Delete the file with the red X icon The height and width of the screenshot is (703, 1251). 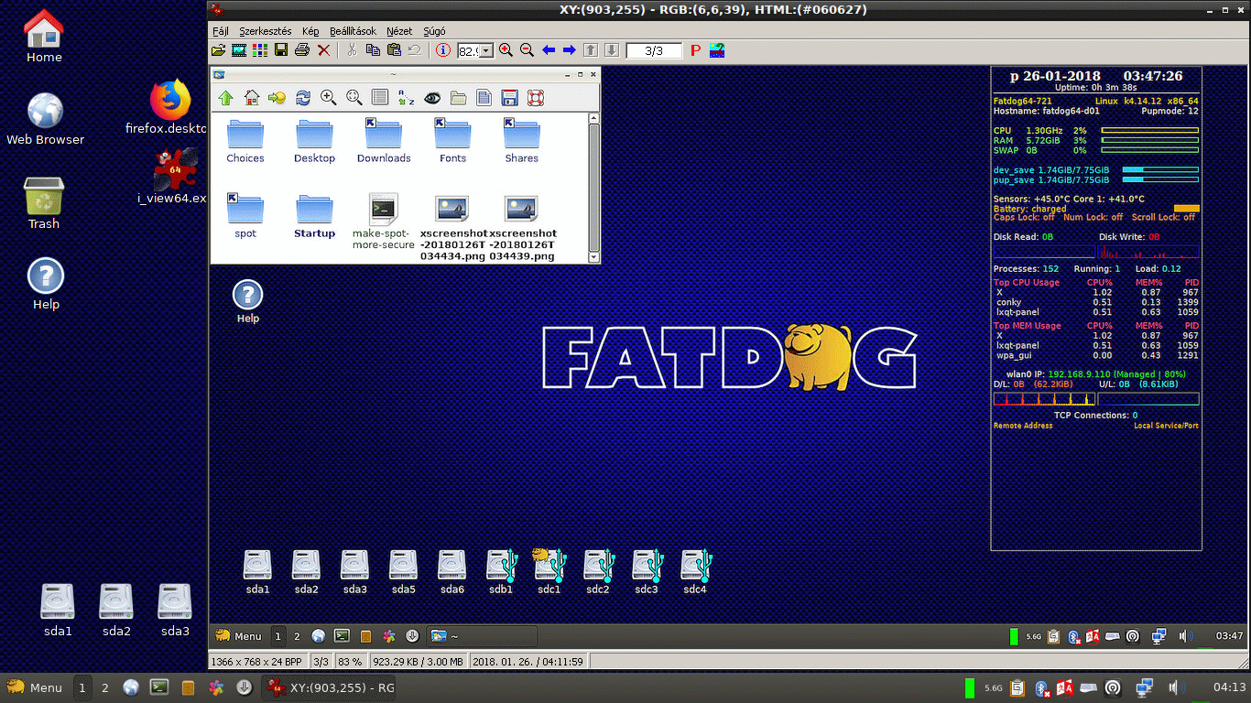323,50
